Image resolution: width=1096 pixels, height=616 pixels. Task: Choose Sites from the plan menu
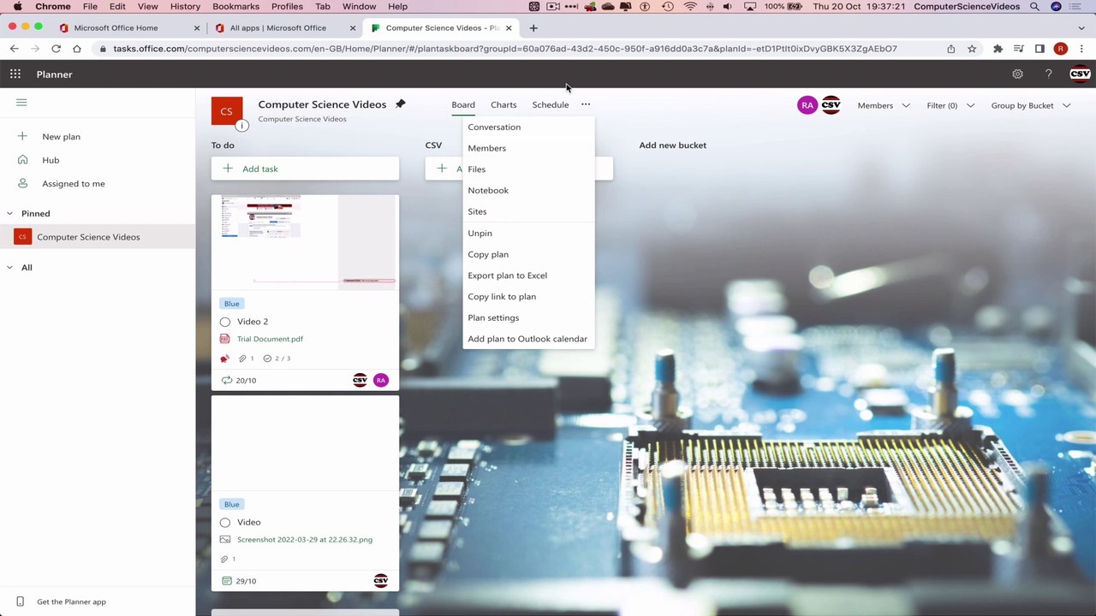pos(528,211)
